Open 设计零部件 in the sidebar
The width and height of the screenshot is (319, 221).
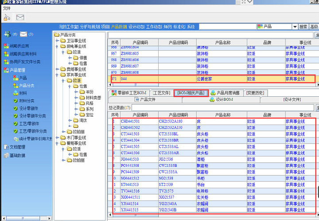(x=28, y=108)
